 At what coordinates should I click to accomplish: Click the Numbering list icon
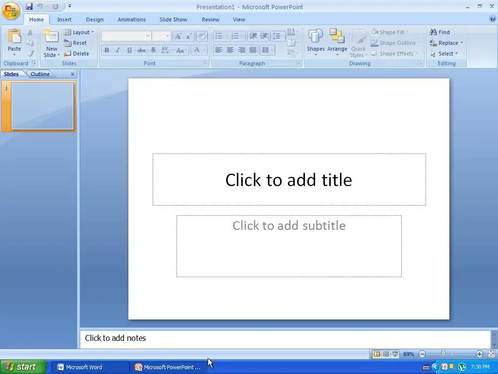coord(235,36)
